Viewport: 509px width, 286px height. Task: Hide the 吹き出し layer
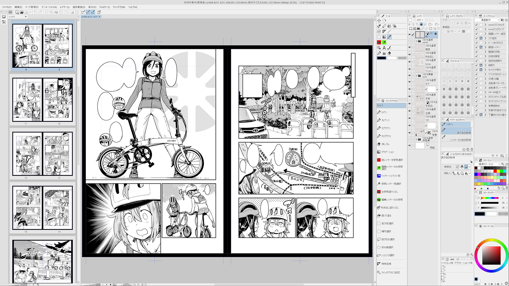pyautogui.click(x=409, y=55)
